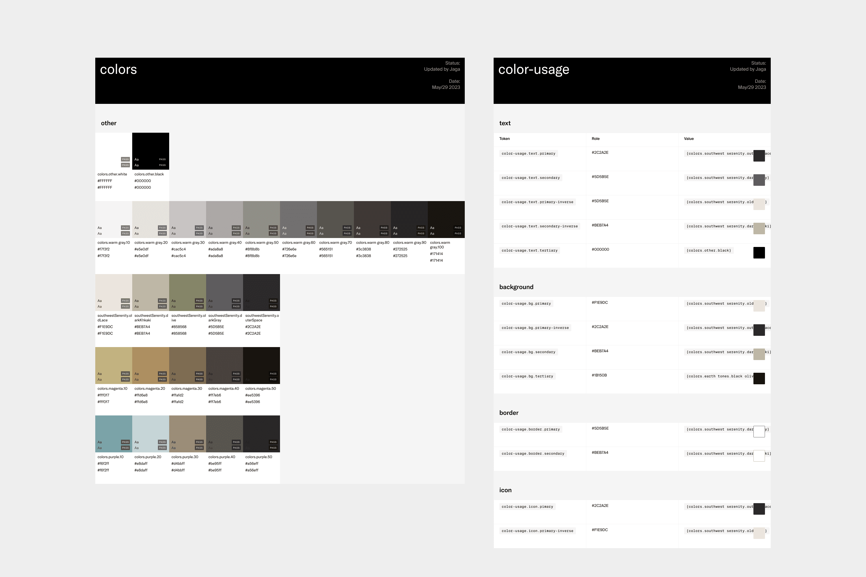Select the 'background' section heading
866x577 pixels.
click(x=516, y=287)
